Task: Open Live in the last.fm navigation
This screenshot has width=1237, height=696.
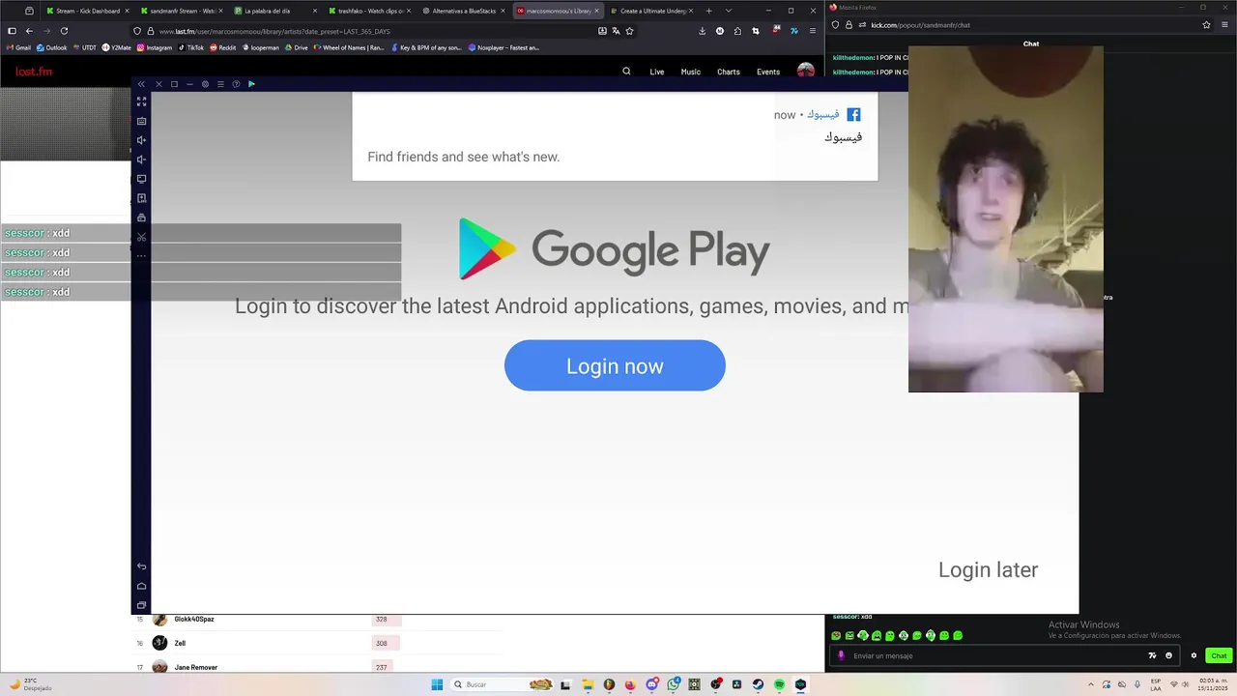Action: coord(657,72)
